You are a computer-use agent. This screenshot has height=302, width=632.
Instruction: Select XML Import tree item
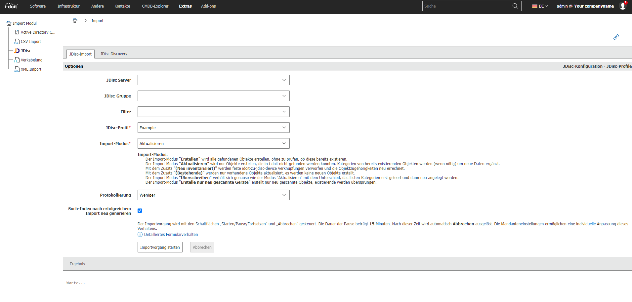point(31,69)
